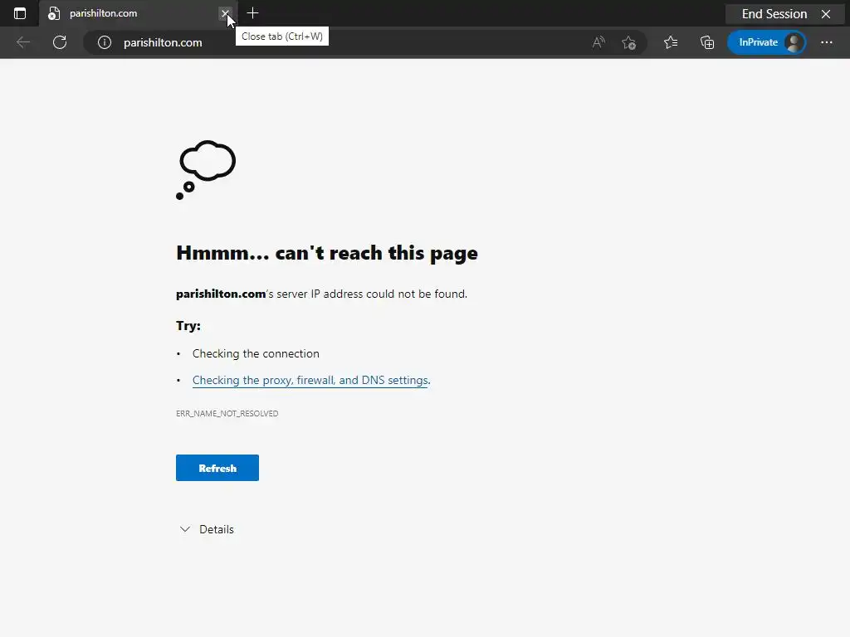Expand the Details section
The image size is (850, 637).
tap(207, 529)
